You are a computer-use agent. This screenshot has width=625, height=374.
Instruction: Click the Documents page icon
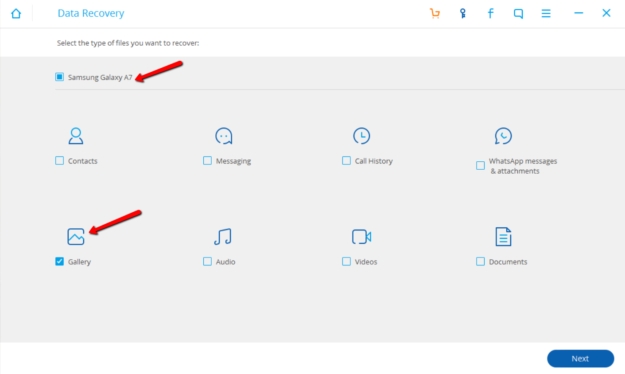pos(503,237)
